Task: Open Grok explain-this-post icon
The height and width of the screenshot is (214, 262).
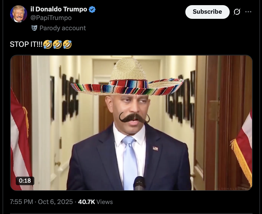Action: (x=237, y=12)
